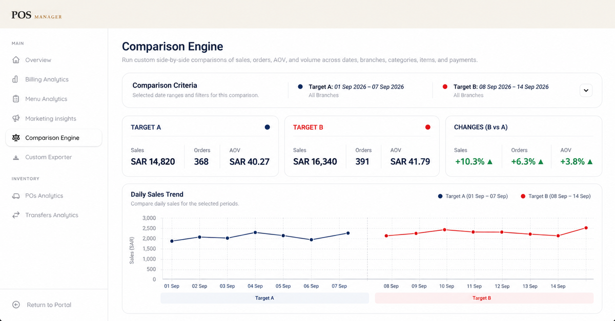Click the Comparison Engine scales icon
The width and height of the screenshot is (615, 321).
click(16, 138)
